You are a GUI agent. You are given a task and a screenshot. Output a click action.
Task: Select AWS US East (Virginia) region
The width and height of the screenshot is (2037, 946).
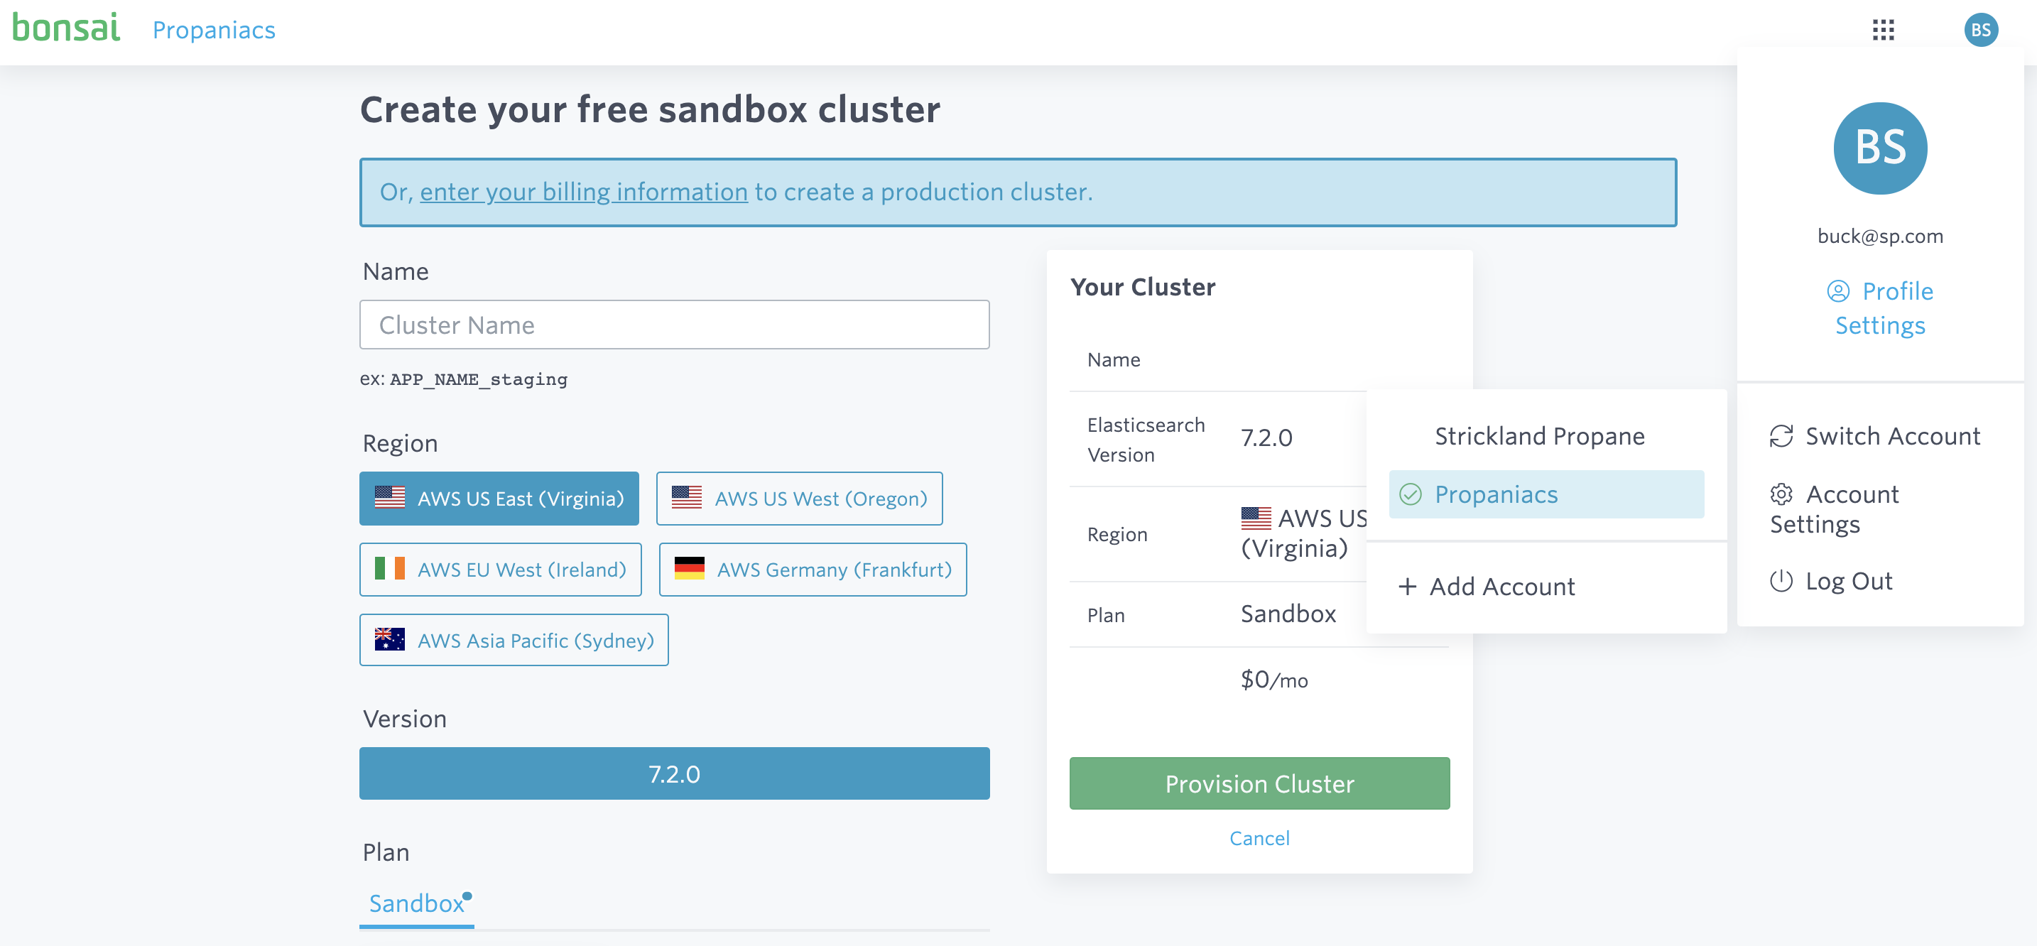point(499,499)
